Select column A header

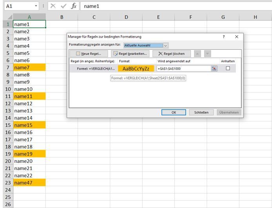point(29,17)
